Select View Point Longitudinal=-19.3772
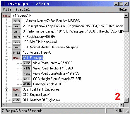 point(56,74)
